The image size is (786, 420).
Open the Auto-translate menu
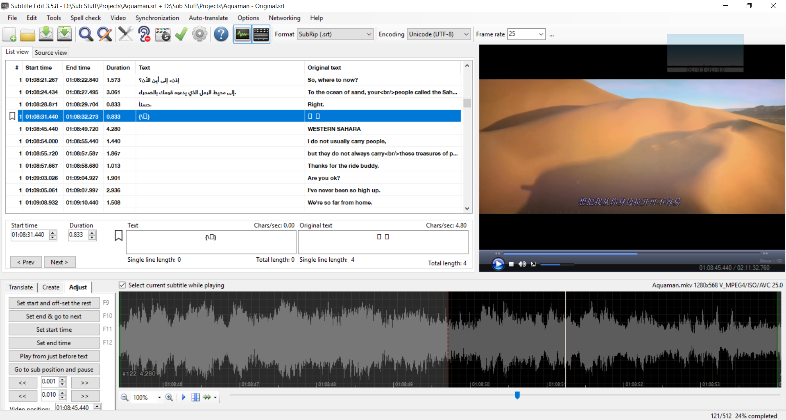point(208,18)
